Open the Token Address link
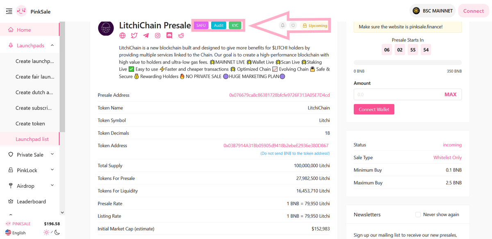Viewport: 492px width, 239px height. (x=276, y=146)
